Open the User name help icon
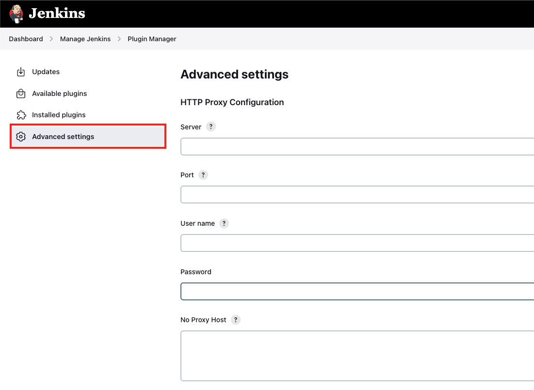 tap(224, 223)
